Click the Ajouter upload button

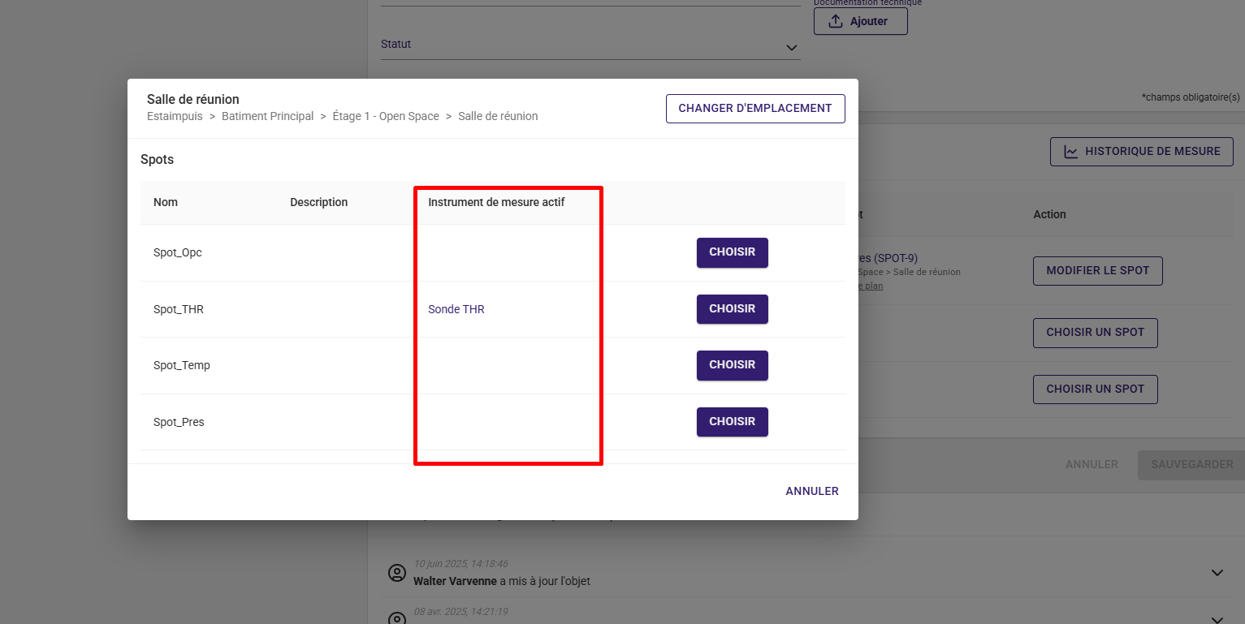tap(860, 21)
